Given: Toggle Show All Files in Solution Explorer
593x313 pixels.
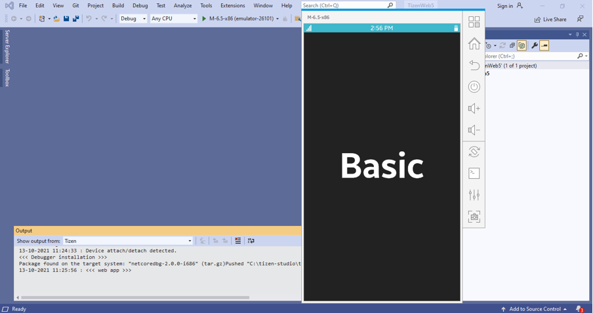Looking at the screenshot, I should coord(521,46).
